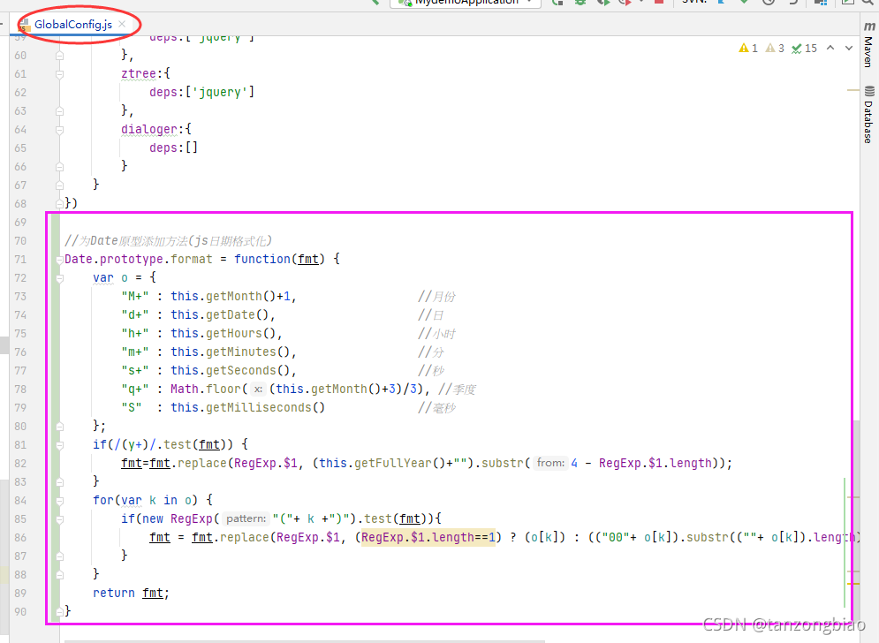The width and height of the screenshot is (879, 643).
Task: Click 'getFullYear' on line 82
Action: pos(393,463)
